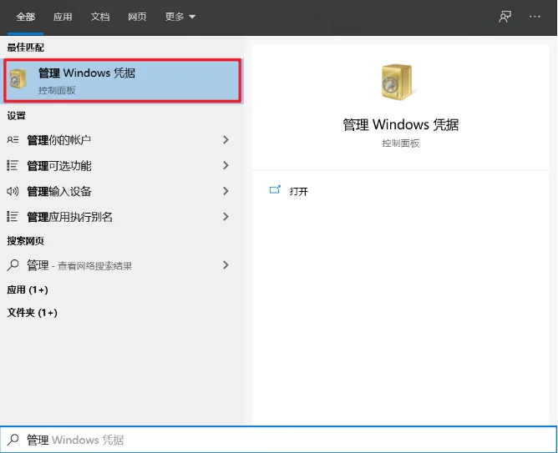The height and width of the screenshot is (453, 558).
Task: Select the 网页 tab
Action: [138, 17]
